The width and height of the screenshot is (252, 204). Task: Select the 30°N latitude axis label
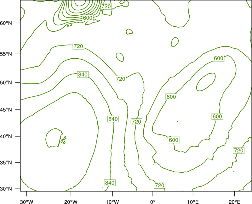6,189
